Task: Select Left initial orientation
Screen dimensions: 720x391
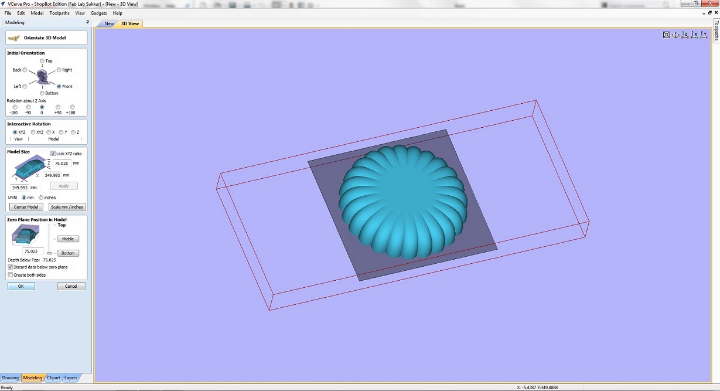Action: [x=25, y=86]
